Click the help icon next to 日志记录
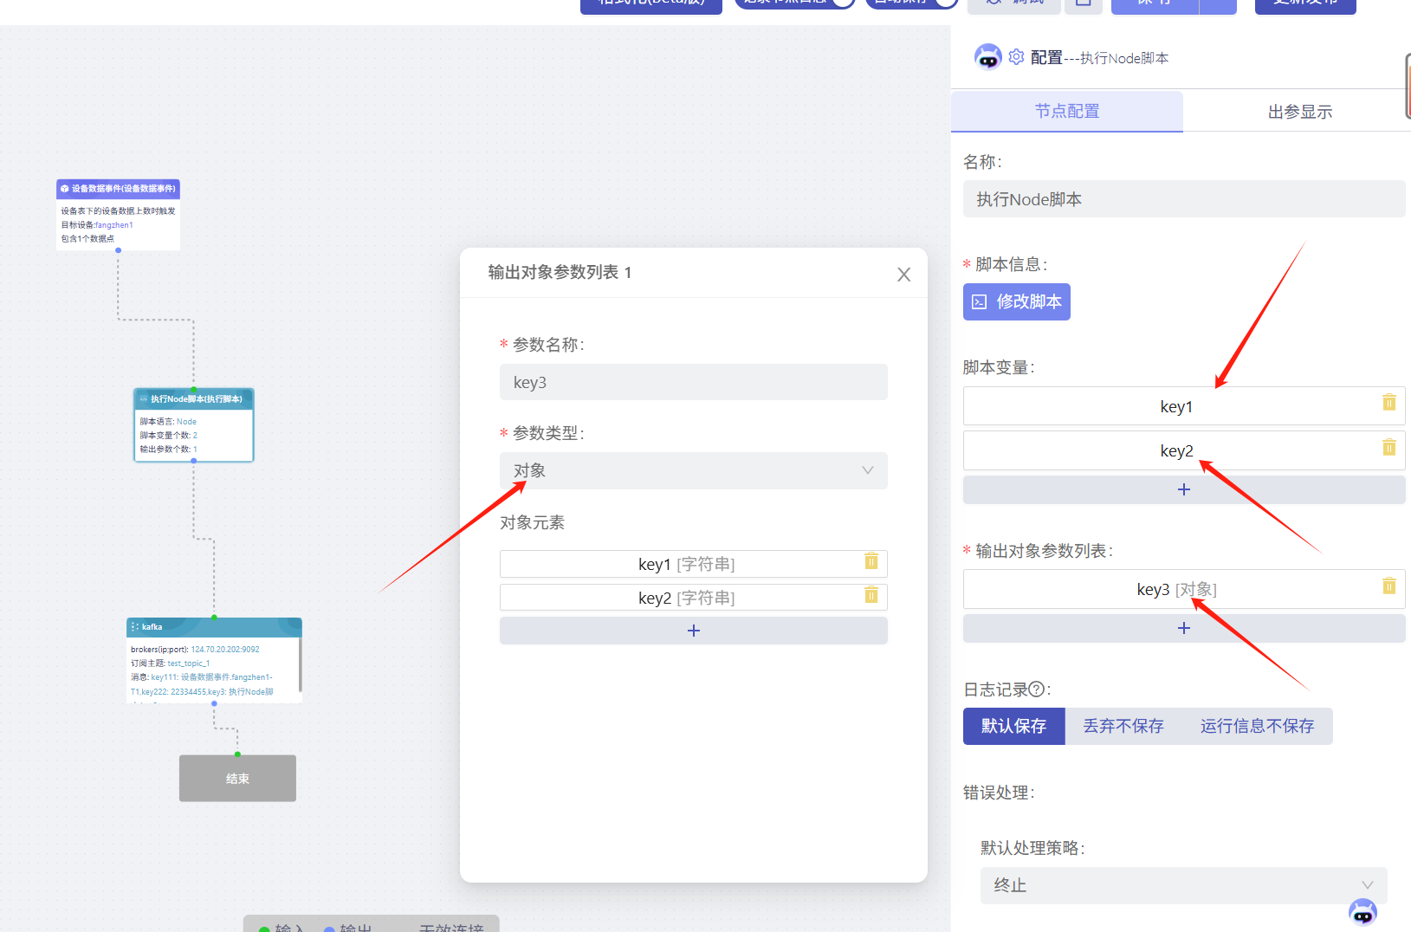 click(x=1036, y=689)
